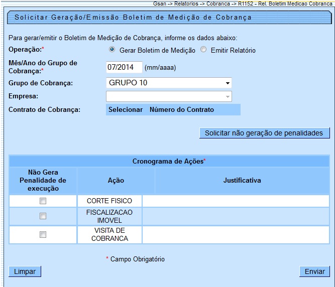Click the CORTE FISICO action cell
Image resolution: width=335 pixels, height=287 pixels.
(x=109, y=201)
